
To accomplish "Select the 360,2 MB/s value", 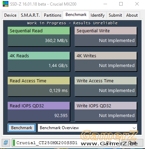I will tap(56, 41).
